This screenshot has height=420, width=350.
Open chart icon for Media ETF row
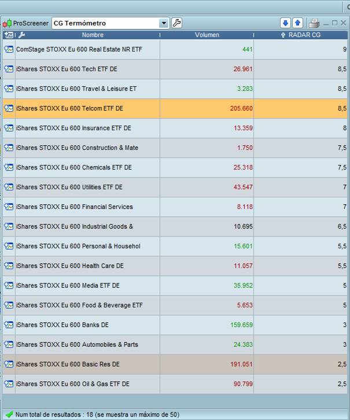coord(9,286)
